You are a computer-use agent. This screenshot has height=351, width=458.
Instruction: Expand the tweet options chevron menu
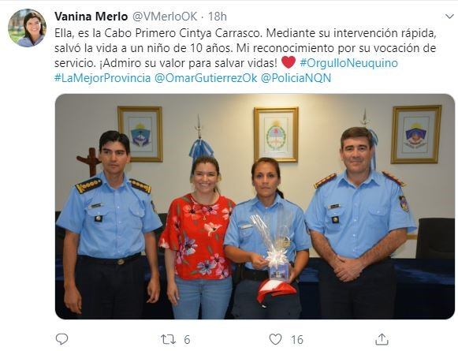point(449,17)
